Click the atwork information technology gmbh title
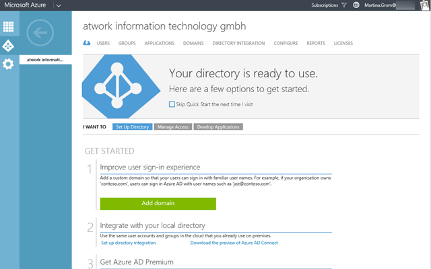The image size is (431, 269). pyautogui.click(x=164, y=26)
